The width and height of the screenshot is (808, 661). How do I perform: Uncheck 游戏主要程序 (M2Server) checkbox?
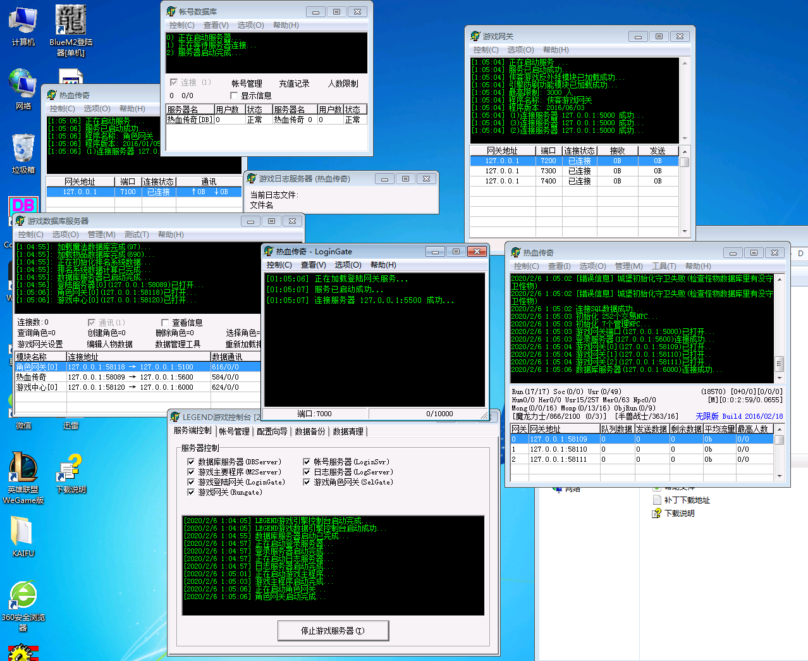pyautogui.click(x=191, y=472)
